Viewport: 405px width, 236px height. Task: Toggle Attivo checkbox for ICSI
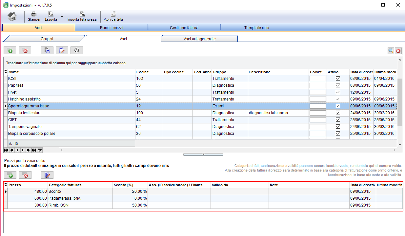pyautogui.click(x=338, y=79)
